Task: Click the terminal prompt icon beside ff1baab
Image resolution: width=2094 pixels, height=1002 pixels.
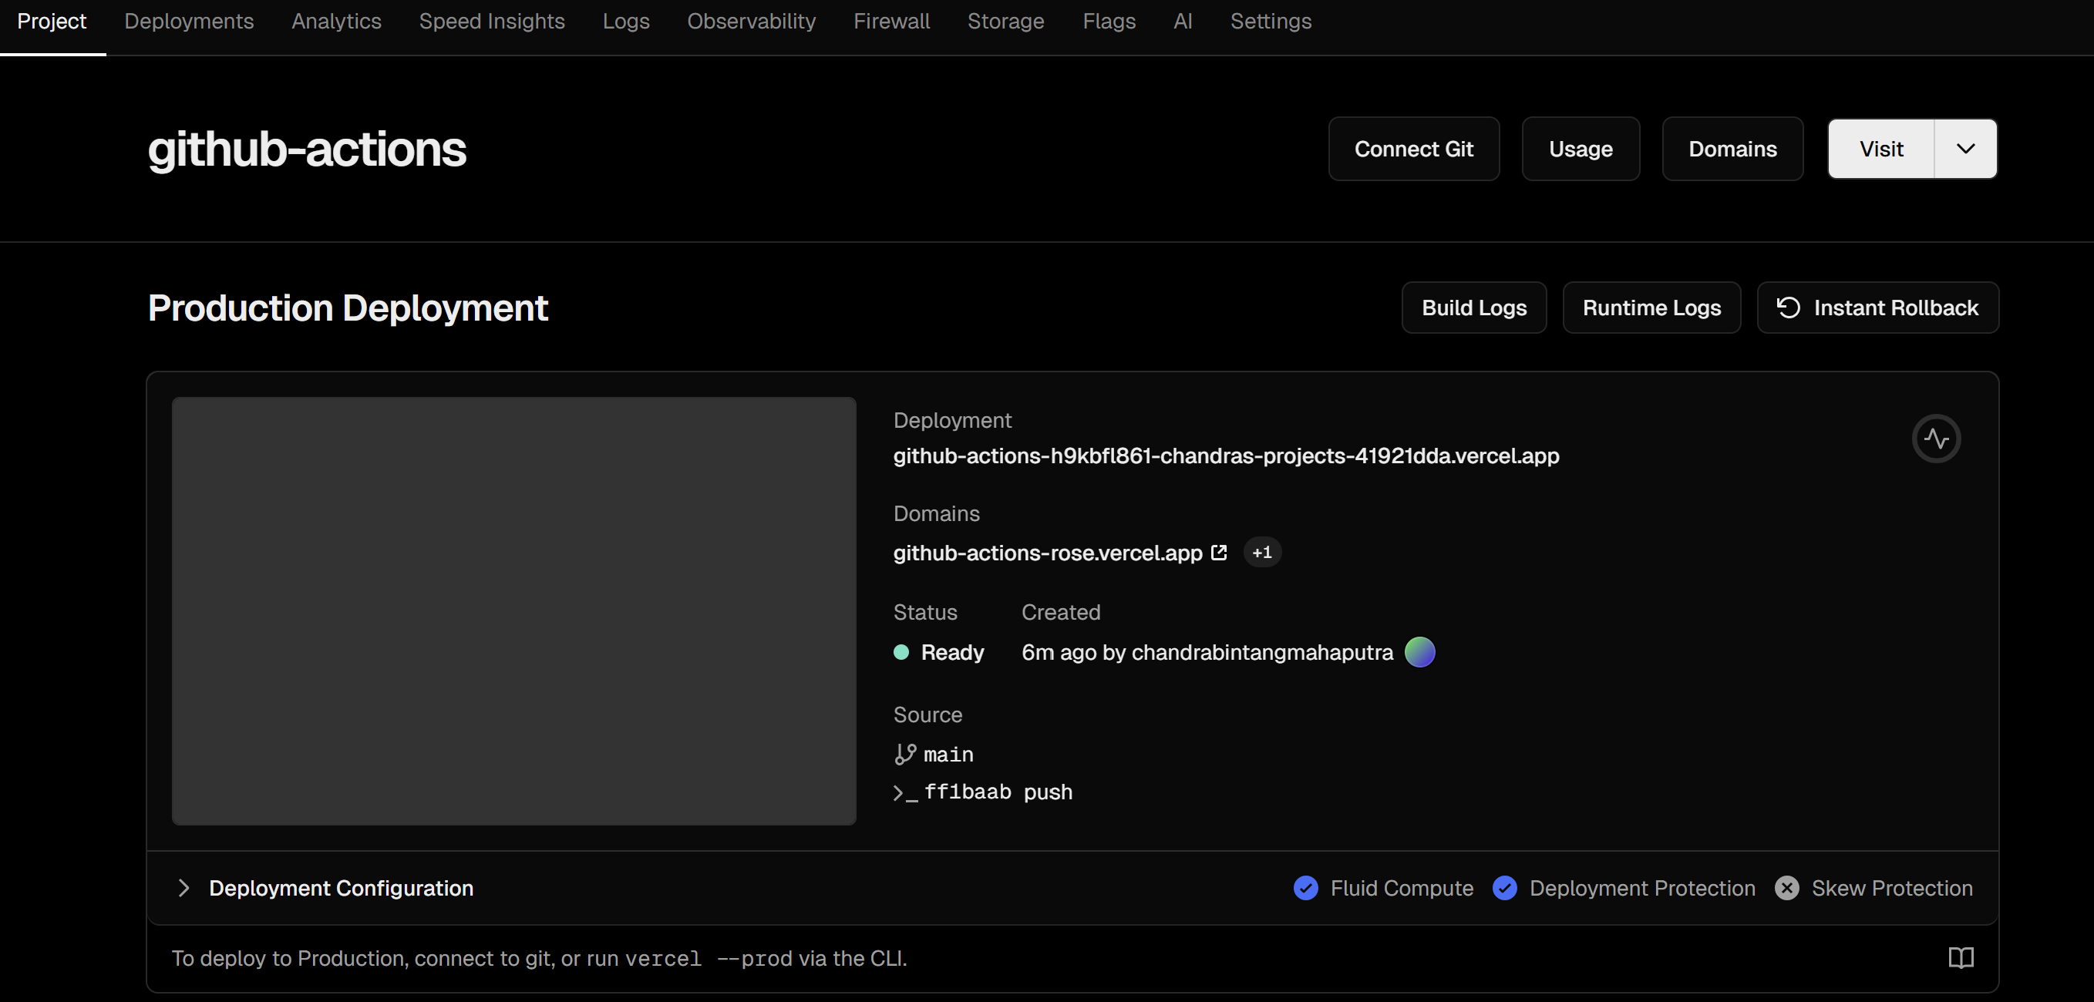Action: click(906, 793)
